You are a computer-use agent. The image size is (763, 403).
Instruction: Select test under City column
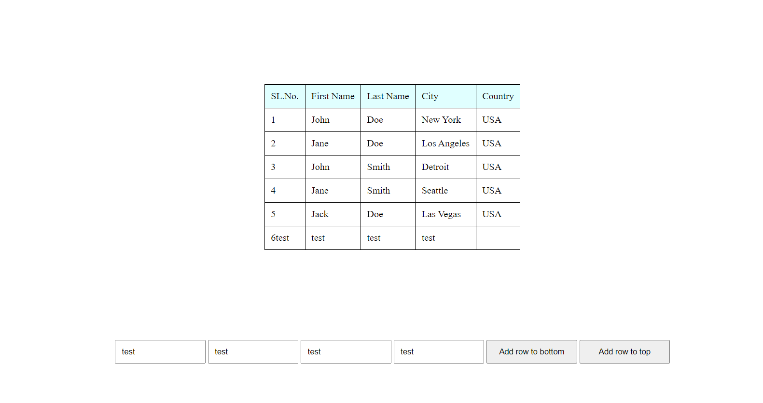(445, 238)
